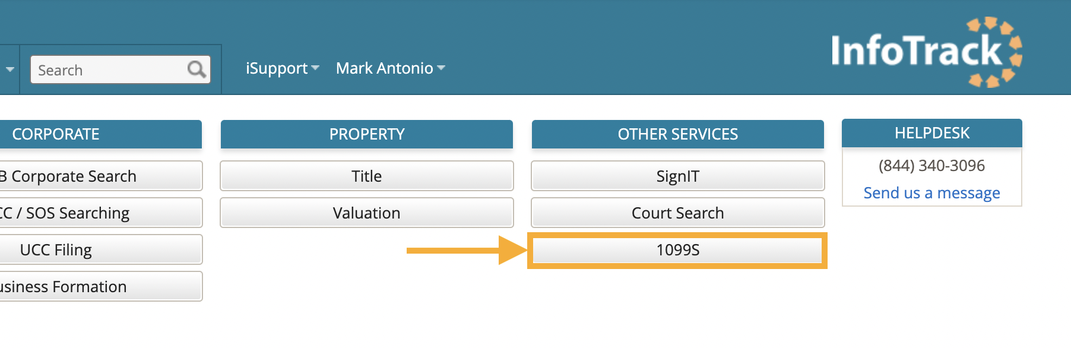Open the Mark Antonio user menu
The image size is (1071, 348).
coord(390,68)
